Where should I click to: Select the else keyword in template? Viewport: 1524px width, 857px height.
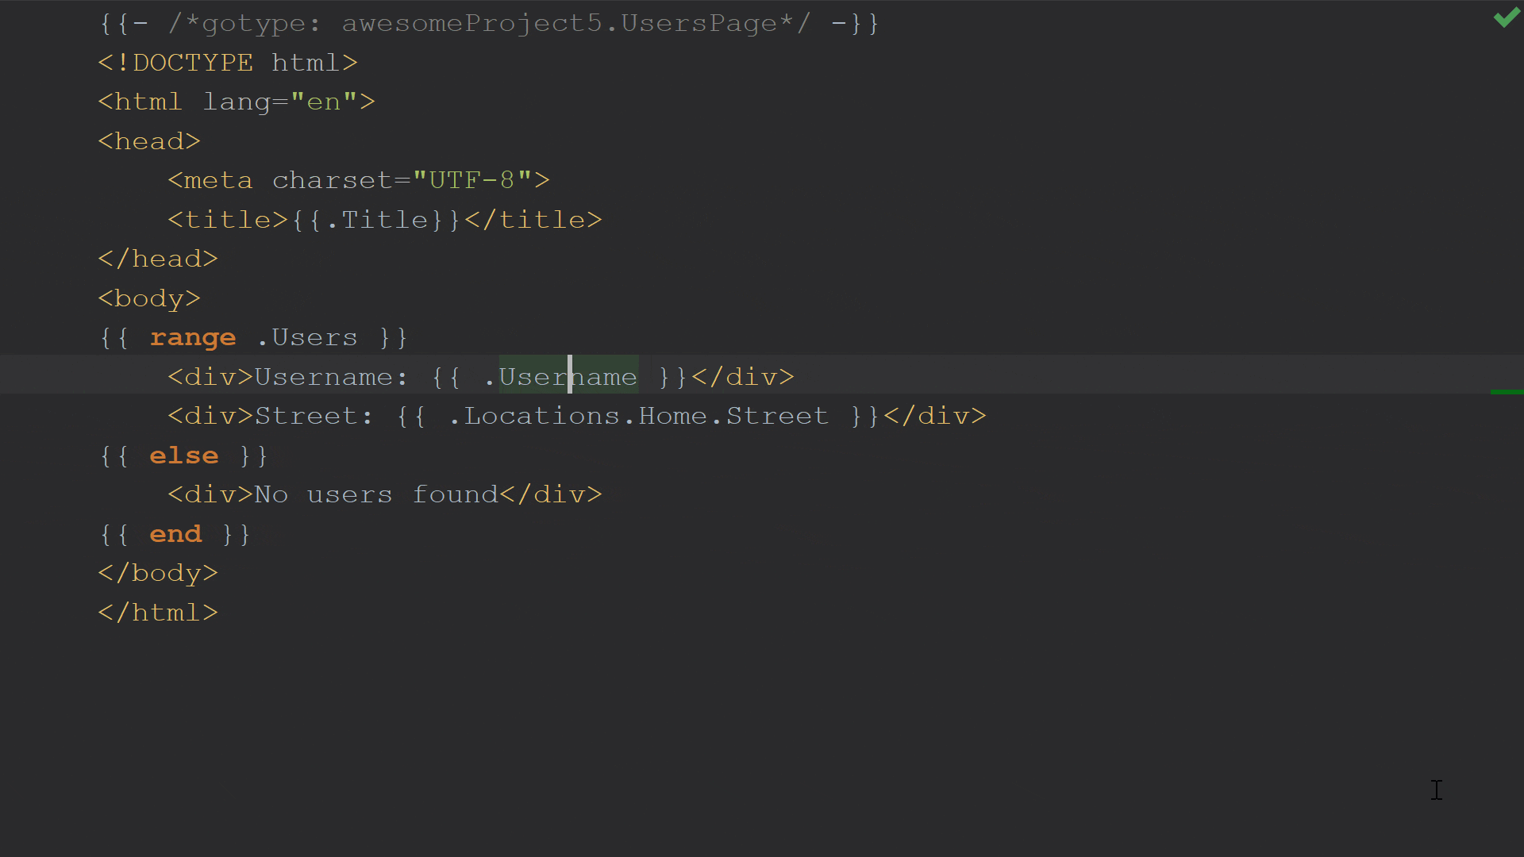(x=183, y=454)
